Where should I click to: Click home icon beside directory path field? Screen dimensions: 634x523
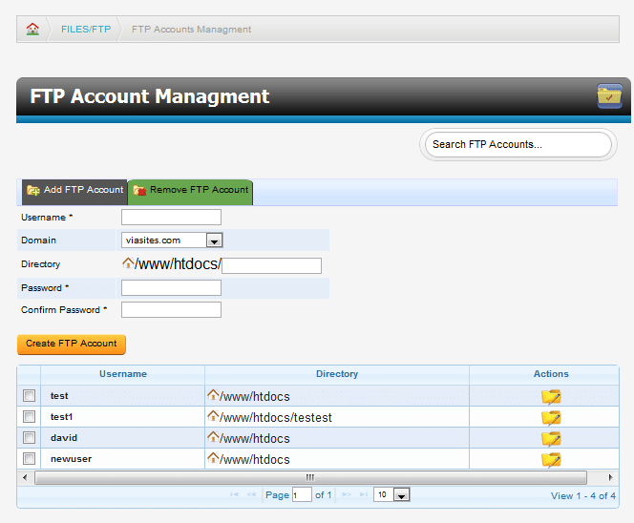128,263
